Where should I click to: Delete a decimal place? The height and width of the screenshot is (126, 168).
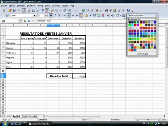point(103,15)
